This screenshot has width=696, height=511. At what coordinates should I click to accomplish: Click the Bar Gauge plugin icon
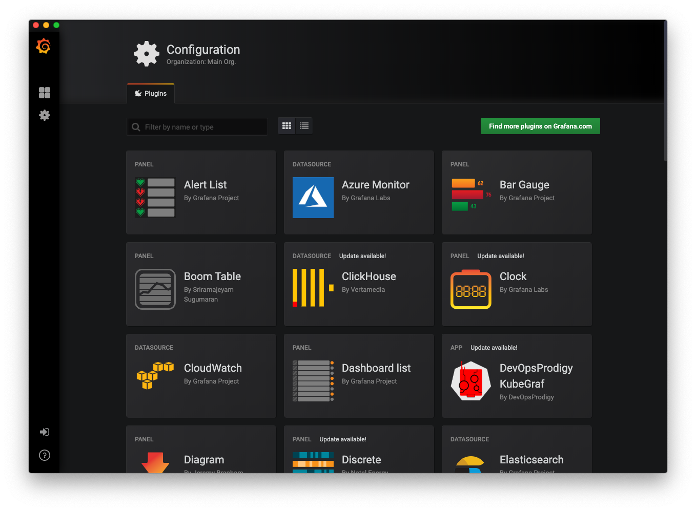click(471, 195)
